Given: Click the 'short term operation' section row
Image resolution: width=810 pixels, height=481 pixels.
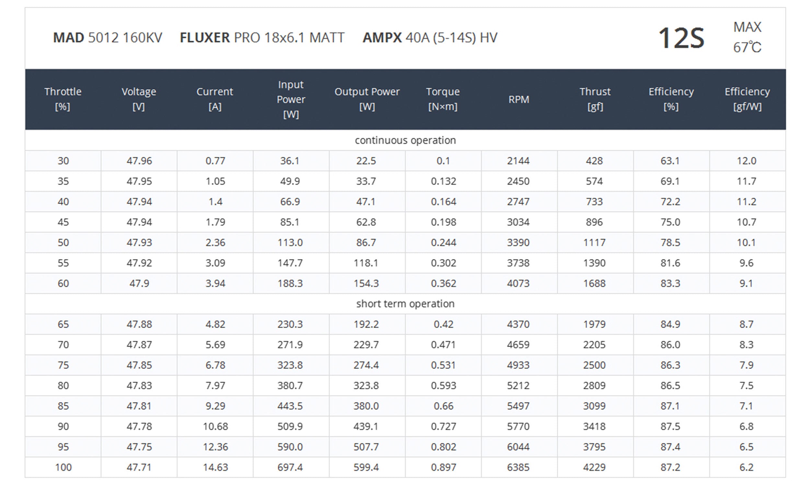Looking at the screenshot, I should click(405, 304).
